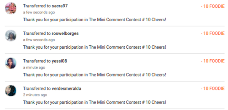Click 'a few seconds ago' under roswelborges
Image resolution: width=228 pixels, height=110 pixels.
[39, 40]
